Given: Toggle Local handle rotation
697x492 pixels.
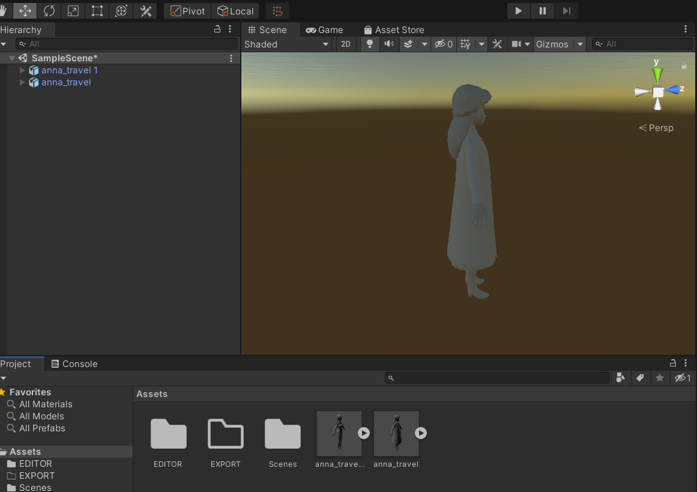Looking at the screenshot, I should [235, 11].
